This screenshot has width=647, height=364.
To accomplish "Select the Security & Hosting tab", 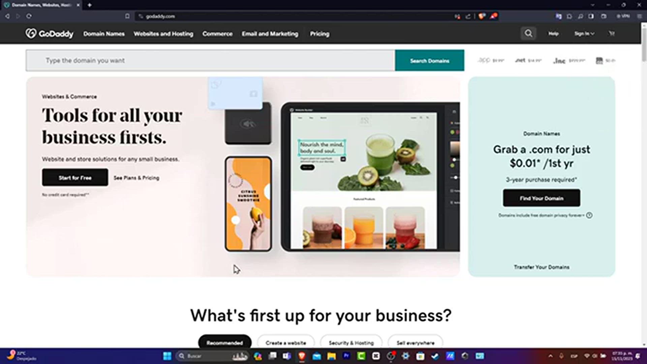I will [x=351, y=342].
